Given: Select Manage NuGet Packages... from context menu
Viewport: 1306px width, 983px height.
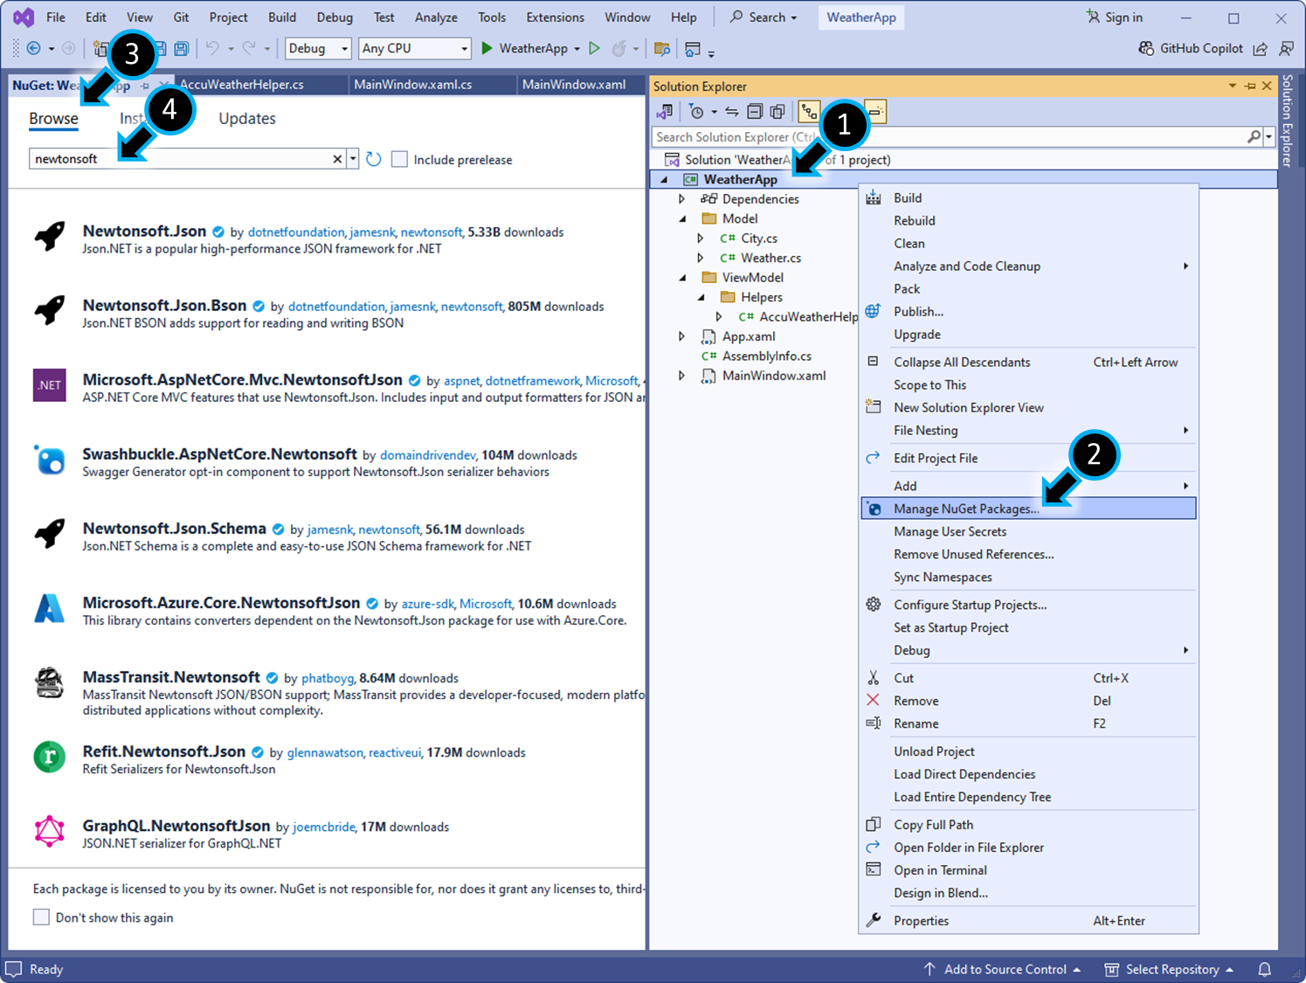Looking at the screenshot, I should 1028,509.
